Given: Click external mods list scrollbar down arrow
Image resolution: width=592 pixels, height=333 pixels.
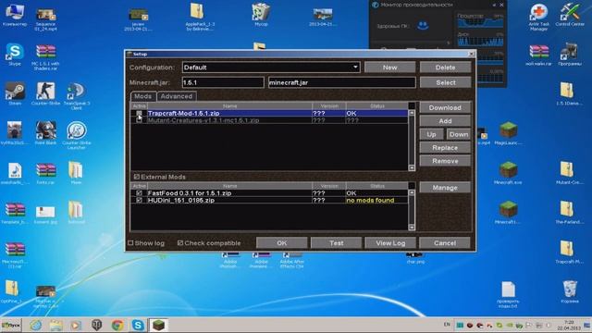Looking at the screenshot, I should click(412, 228).
